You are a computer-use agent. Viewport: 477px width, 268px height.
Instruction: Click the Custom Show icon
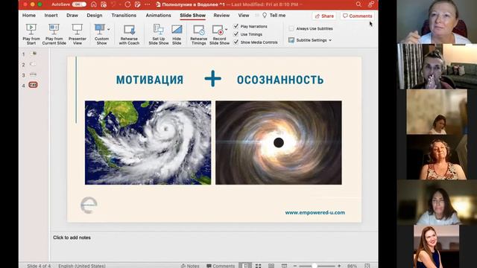click(99, 29)
